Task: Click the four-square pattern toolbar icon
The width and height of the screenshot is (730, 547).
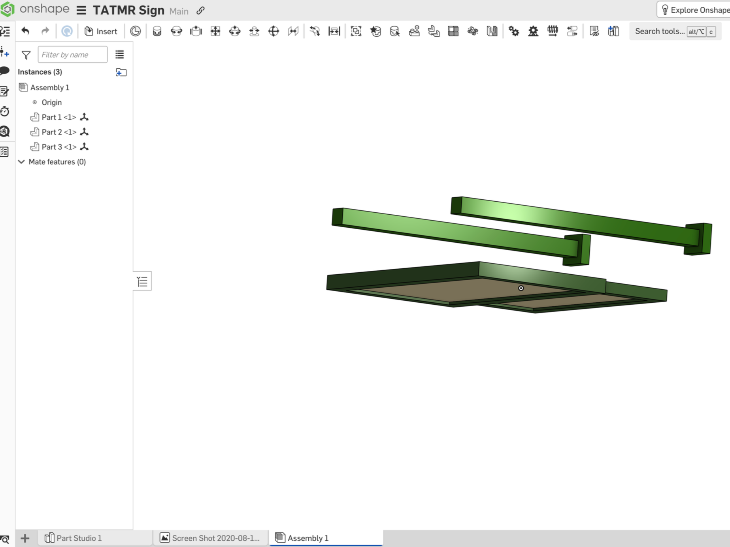Action: (453, 31)
